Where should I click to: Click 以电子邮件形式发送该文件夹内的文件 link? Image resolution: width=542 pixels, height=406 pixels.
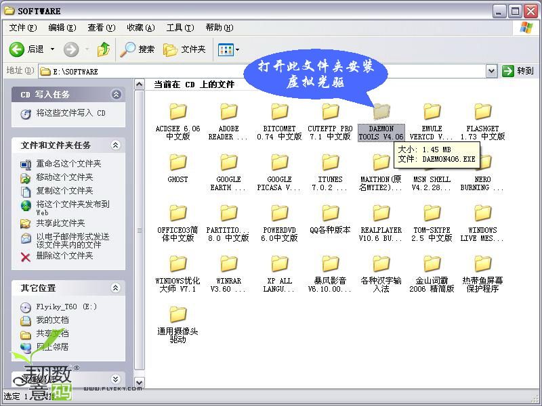tap(73, 241)
